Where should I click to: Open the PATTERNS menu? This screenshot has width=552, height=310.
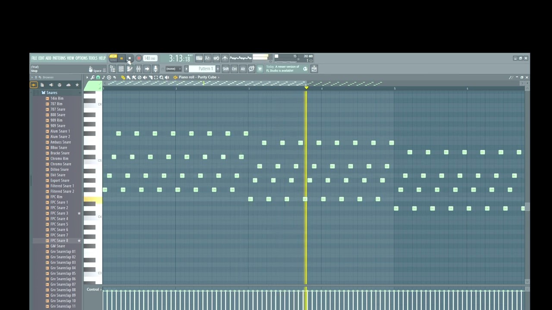[59, 58]
